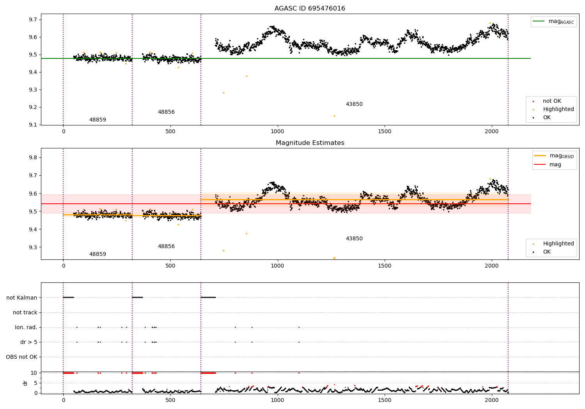Click OBSID label 43850 in the top plot
The image size is (585, 409).
354,104
